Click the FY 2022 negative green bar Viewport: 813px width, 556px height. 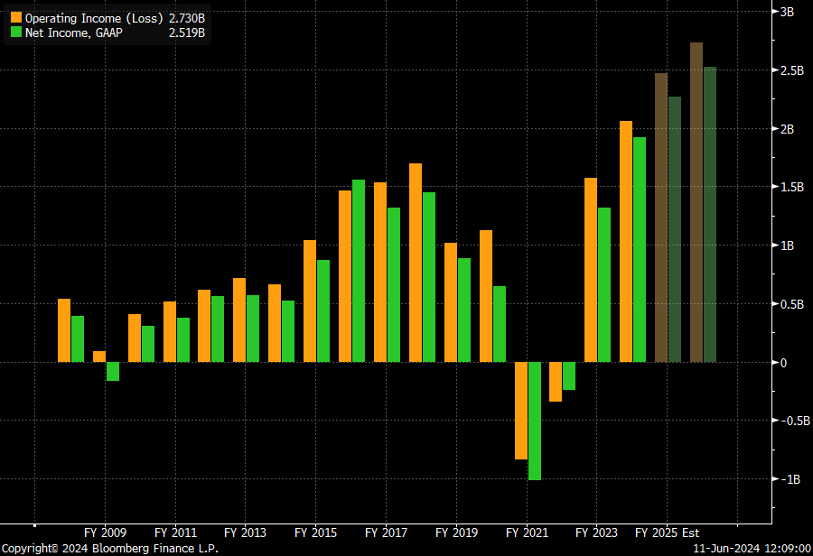click(569, 376)
